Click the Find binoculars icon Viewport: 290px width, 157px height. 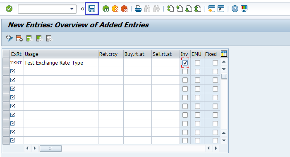click(147, 9)
